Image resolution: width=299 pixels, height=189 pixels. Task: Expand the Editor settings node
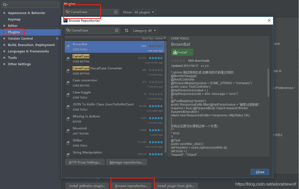[4, 26]
